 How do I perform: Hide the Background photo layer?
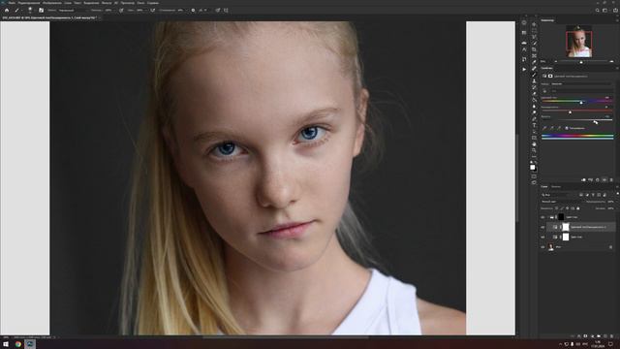(x=542, y=247)
